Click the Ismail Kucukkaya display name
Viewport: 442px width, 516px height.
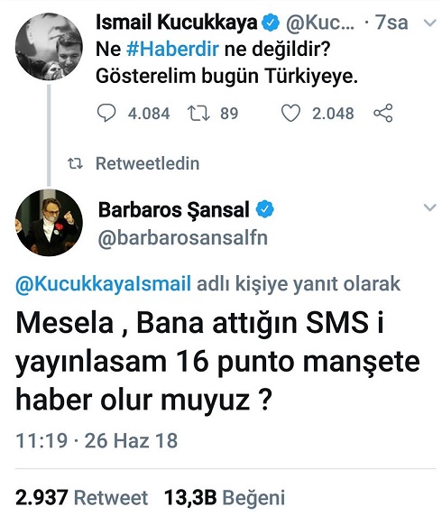pyautogui.click(x=177, y=23)
